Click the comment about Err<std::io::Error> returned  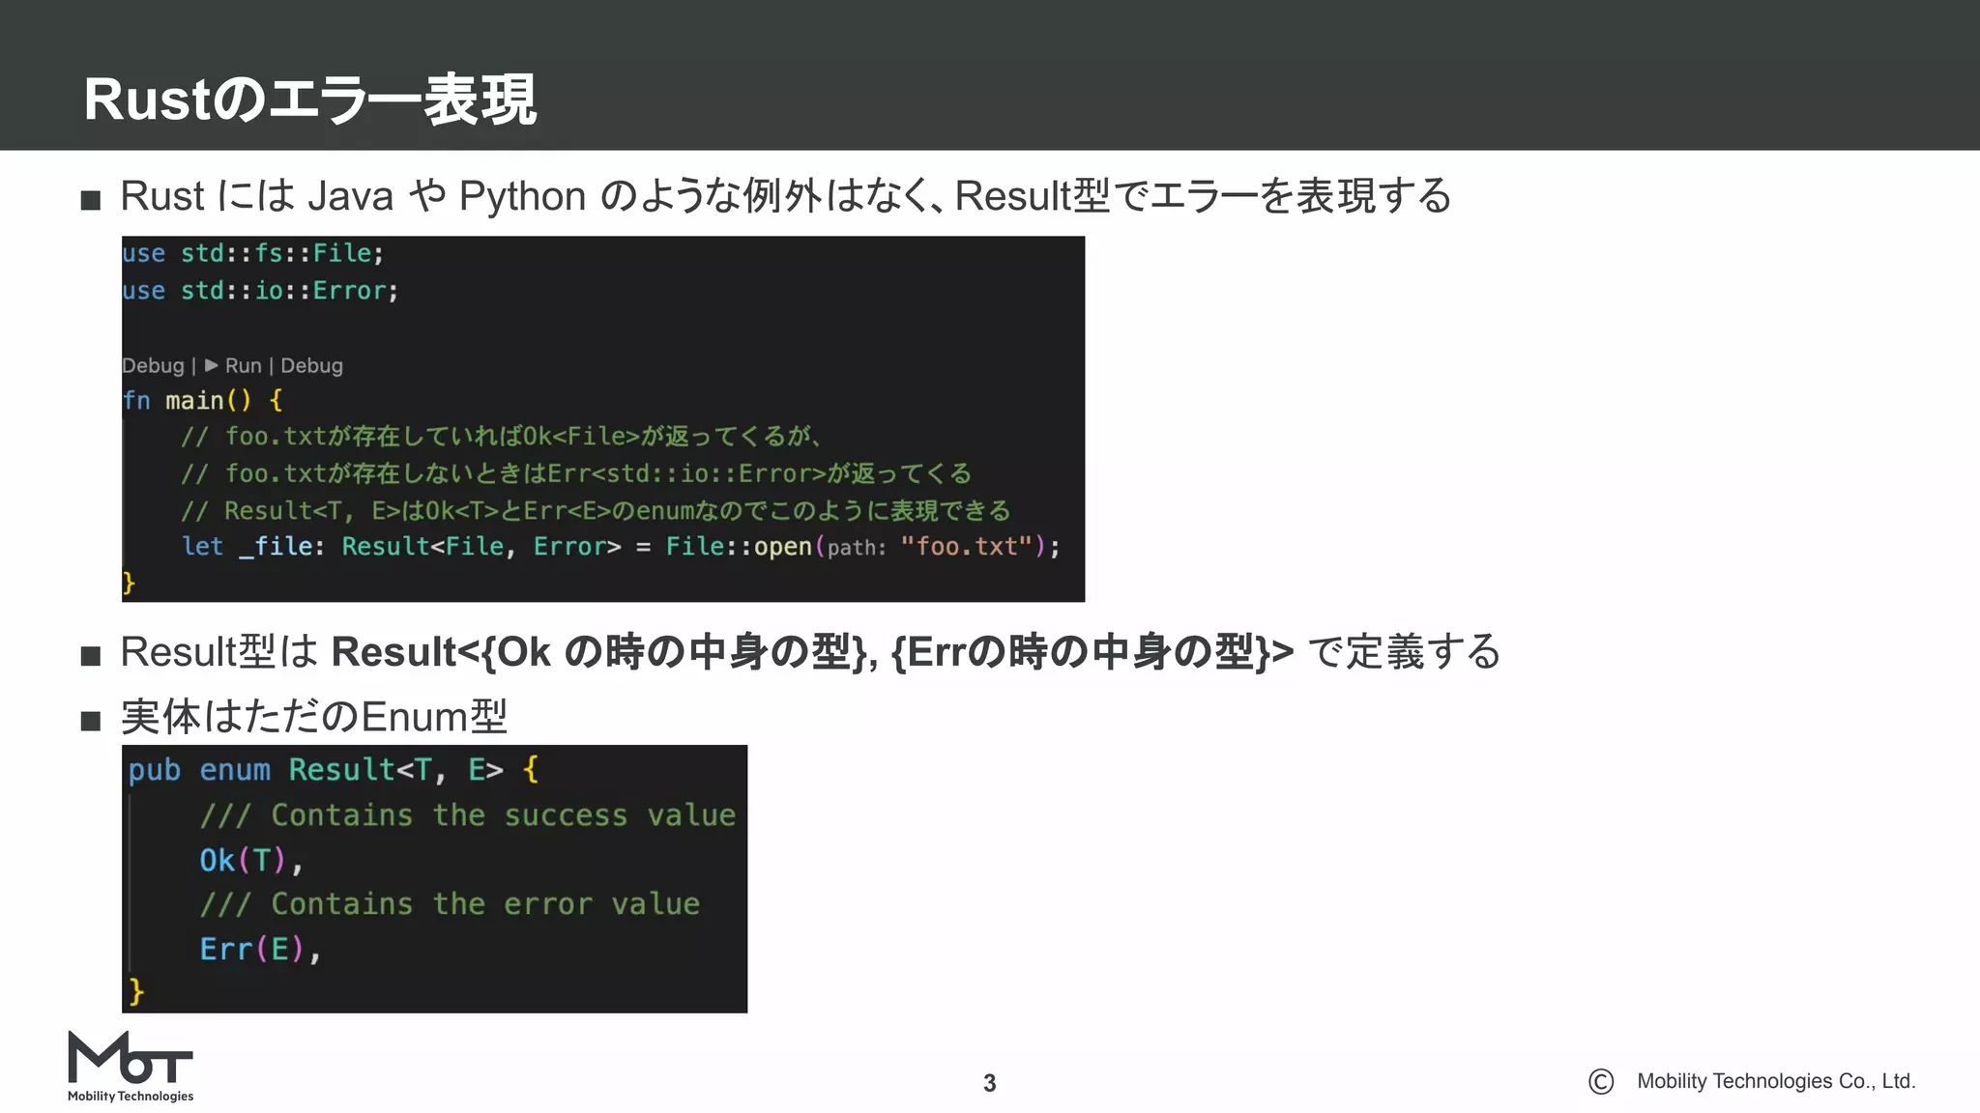tap(576, 473)
